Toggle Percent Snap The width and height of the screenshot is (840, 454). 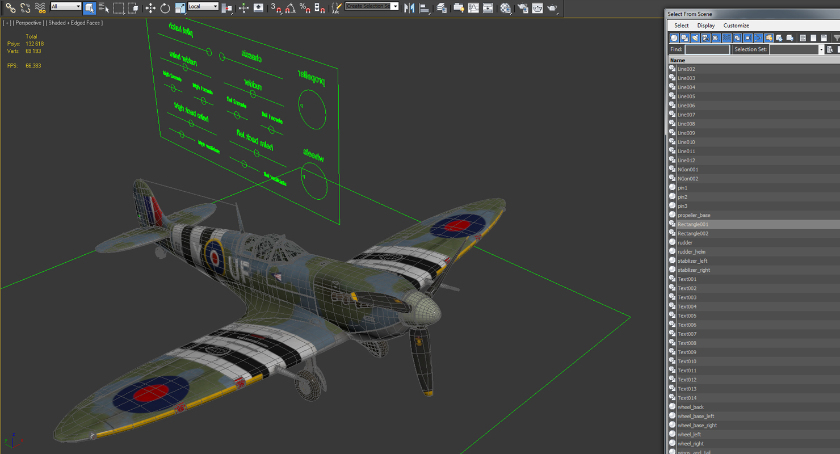click(305, 8)
